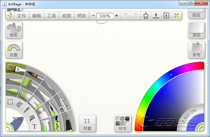Toggle the tool picker corner pod

[10, 127]
